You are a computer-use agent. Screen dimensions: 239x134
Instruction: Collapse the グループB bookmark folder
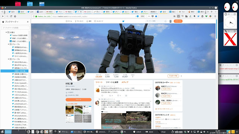coord(8,59)
